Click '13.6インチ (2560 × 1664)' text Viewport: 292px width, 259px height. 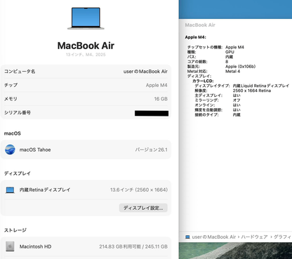point(139,190)
